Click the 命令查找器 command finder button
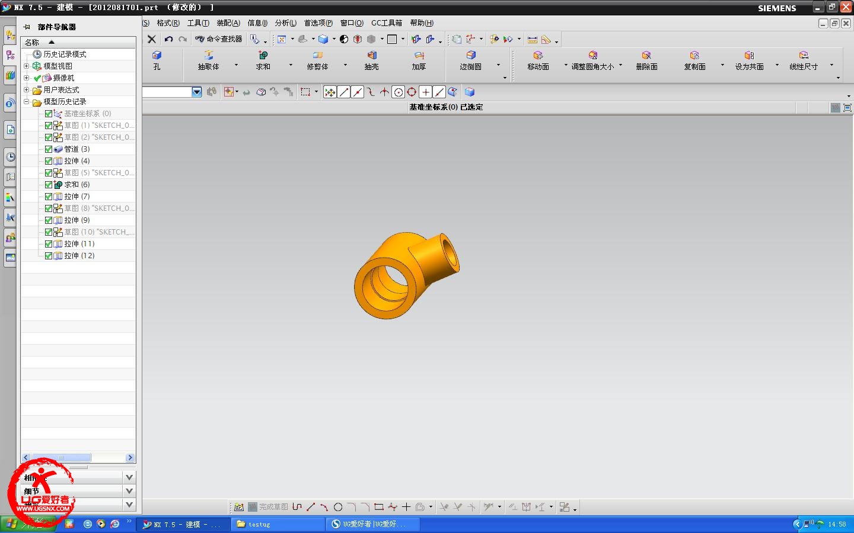The width and height of the screenshot is (854, 533). (x=219, y=39)
